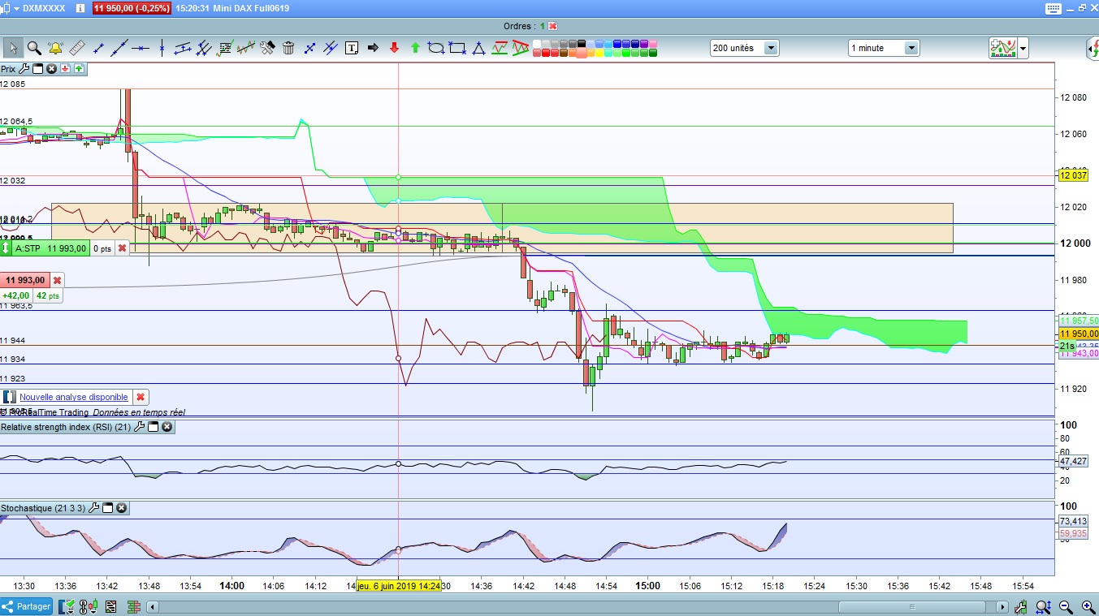The width and height of the screenshot is (1099, 616).
Task: Pick the pink color swatch in top row
Action: (x=653, y=44)
